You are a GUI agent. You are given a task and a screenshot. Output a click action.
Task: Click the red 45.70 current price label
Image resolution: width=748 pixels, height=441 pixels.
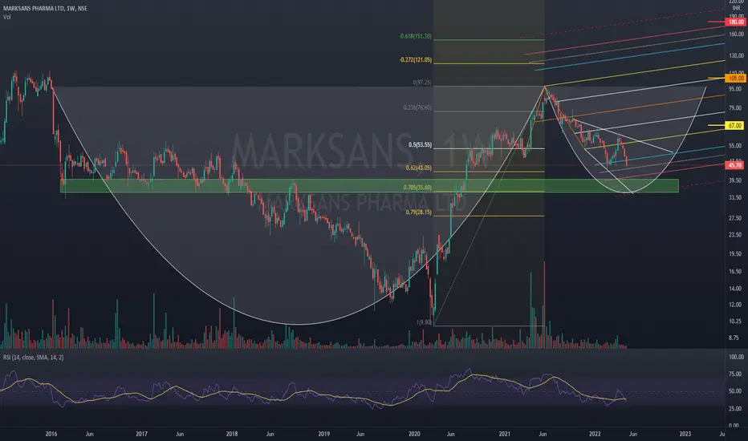736,165
